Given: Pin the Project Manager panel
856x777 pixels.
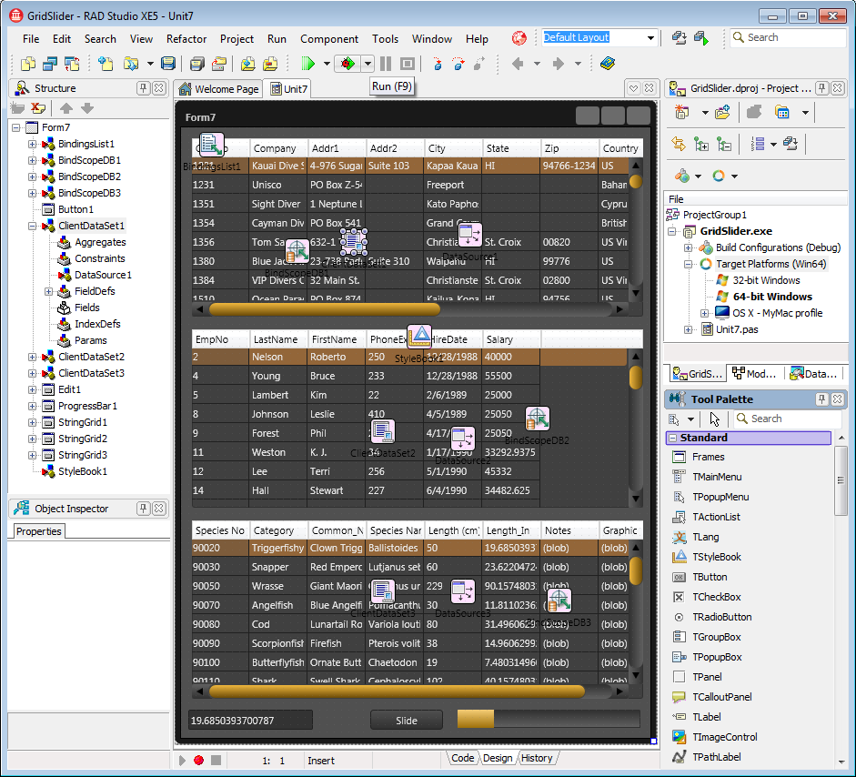Looking at the screenshot, I should click(821, 88).
